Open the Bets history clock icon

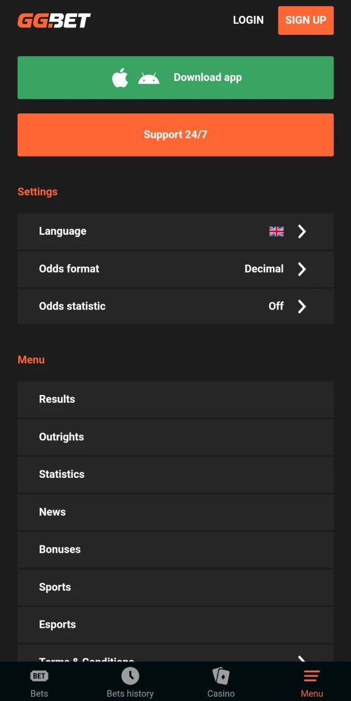tap(130, 675)
